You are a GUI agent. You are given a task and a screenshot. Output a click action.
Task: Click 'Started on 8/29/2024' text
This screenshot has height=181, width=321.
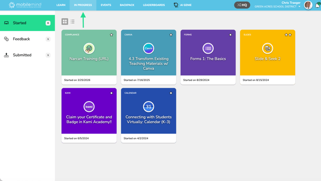[196, 80]
